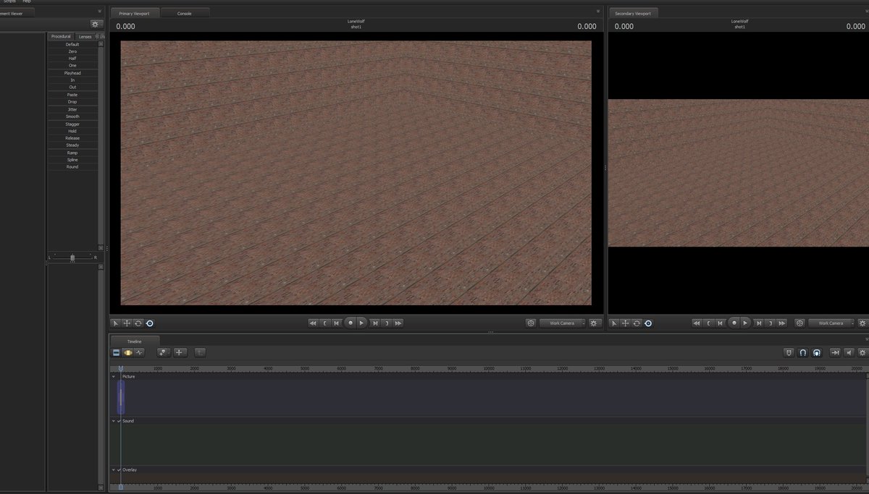Open Work Camera dropdown in Secondary Viewport
Screen dimensions: 869x494
831,323
